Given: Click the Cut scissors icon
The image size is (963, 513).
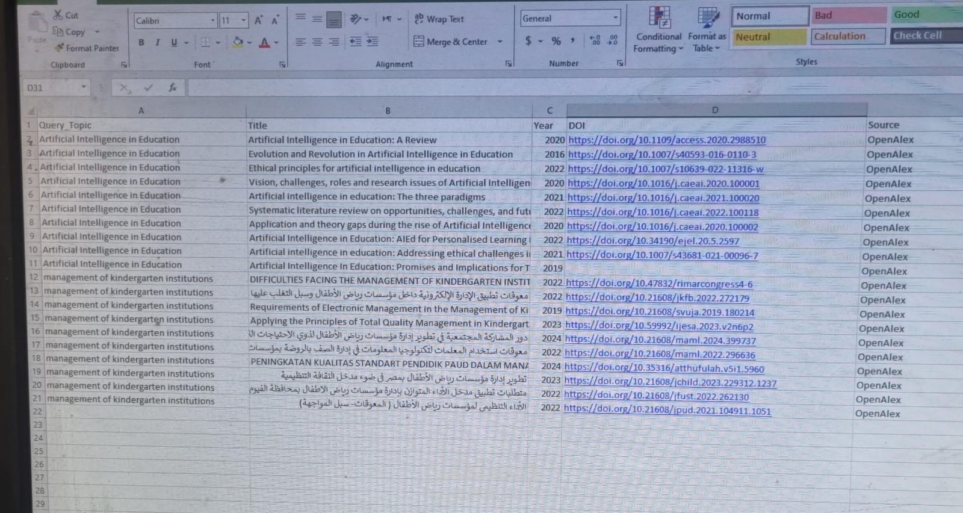Looking at the screenshot, I should [58, 15].
